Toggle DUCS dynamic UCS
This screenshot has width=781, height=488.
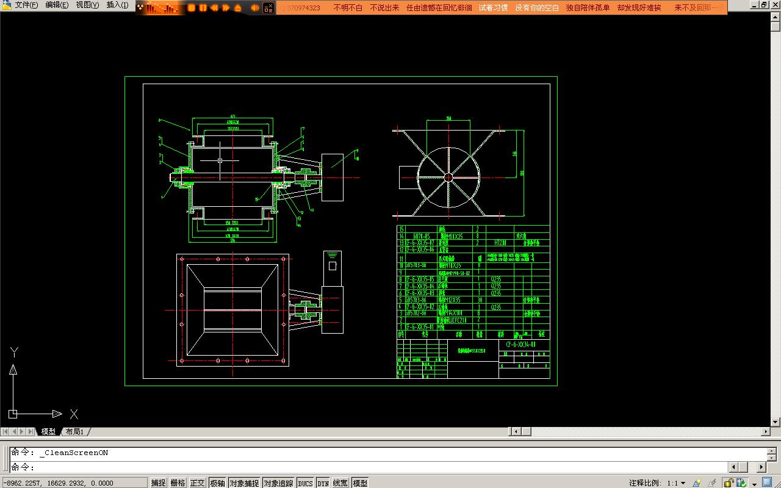click(x=305, y=483)
